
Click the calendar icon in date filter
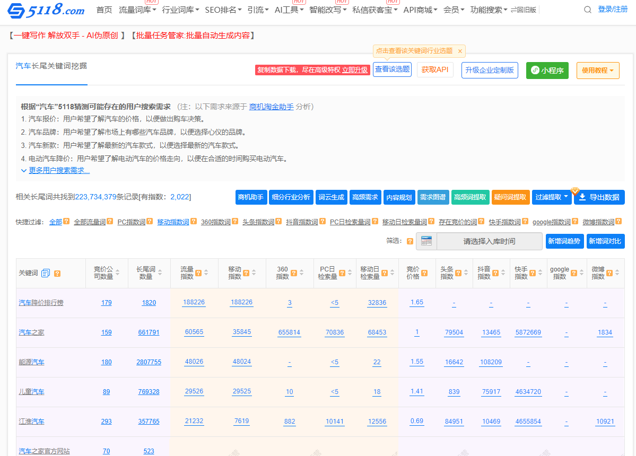(x=426, y=241)
